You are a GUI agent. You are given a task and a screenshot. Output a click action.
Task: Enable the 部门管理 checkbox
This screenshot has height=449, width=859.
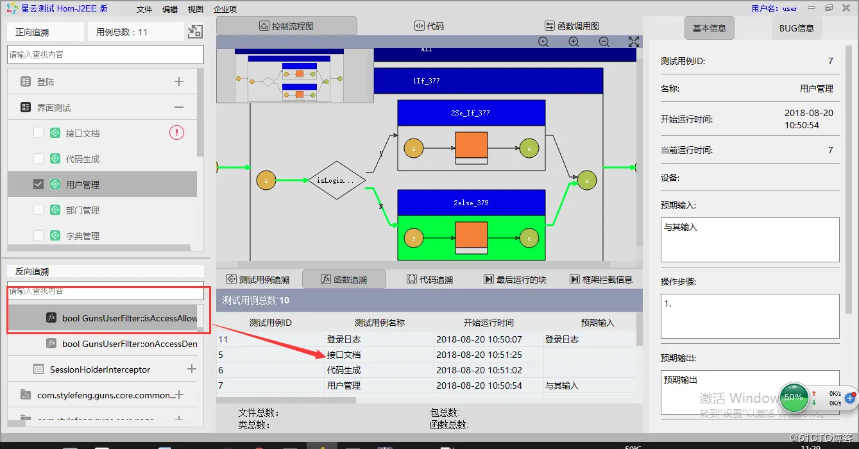click(x=38, y=210)
